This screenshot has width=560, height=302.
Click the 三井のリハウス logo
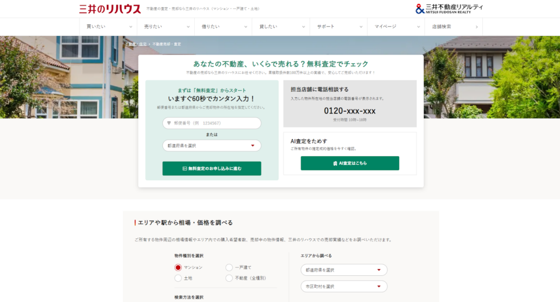point(110,9)
